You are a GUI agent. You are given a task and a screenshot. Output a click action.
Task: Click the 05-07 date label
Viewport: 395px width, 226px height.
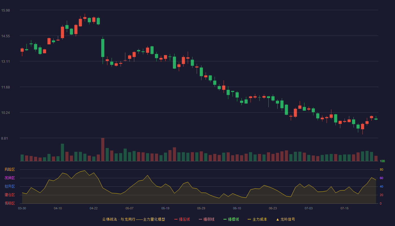click(x=130, y=208)
